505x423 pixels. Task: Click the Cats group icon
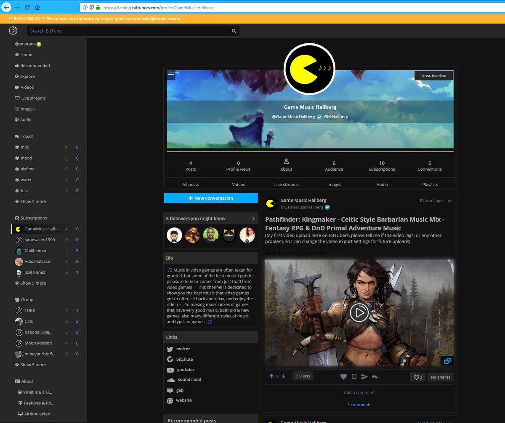click(19, 322)
